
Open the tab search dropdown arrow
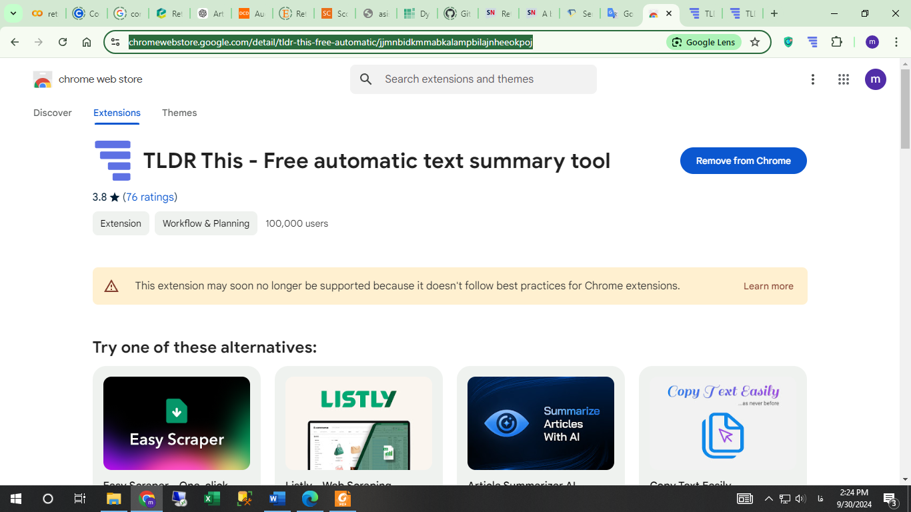pos(13,13)
